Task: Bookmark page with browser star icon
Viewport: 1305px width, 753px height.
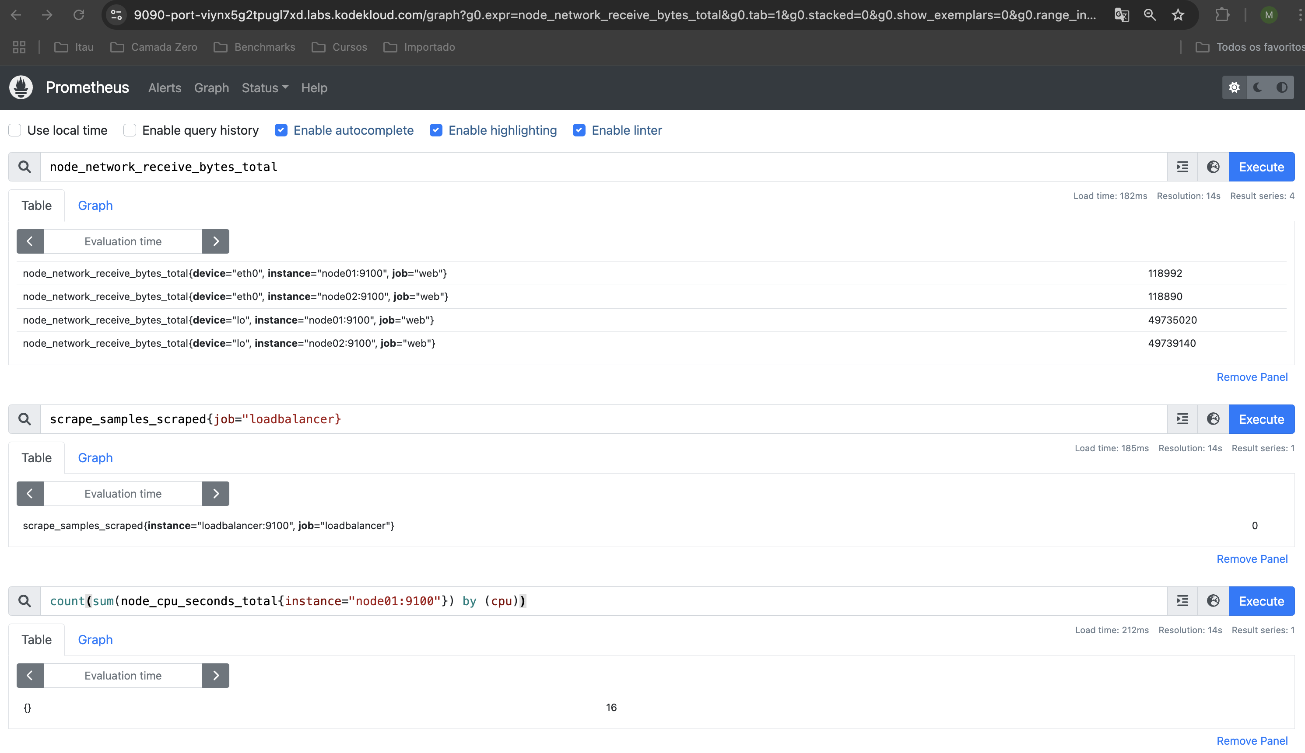Action: 1178,15
